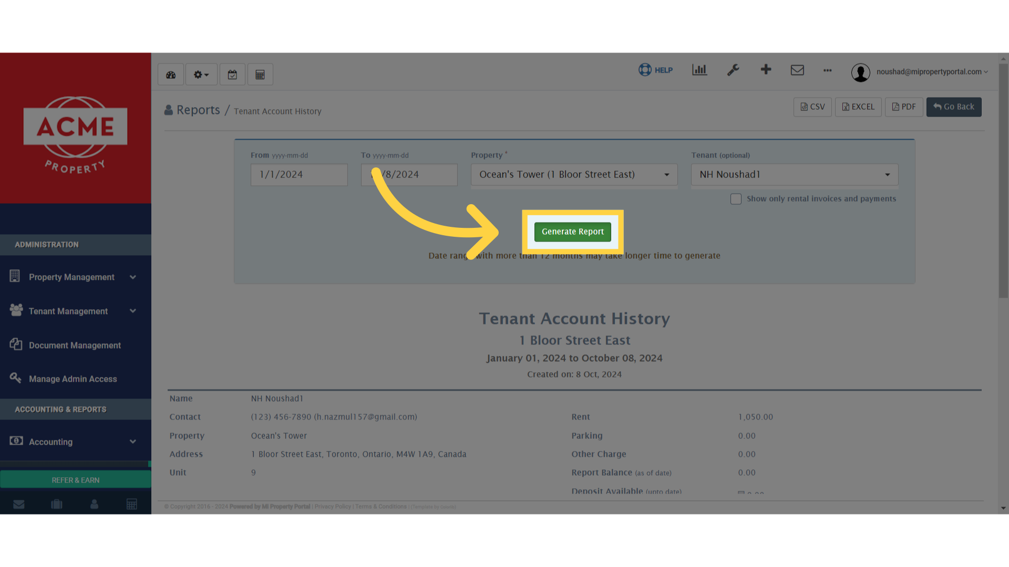The height and width of the screenshot is (567, 1009).
Task: Open the briefcase icon at sidebar bottom
Action: (x=56, y=504)
